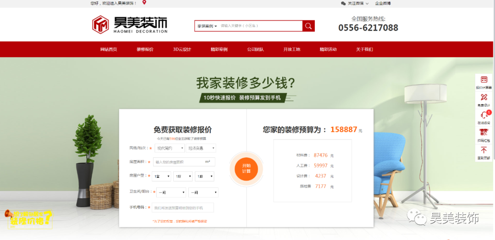Image resolution: width=495 pixels, height=240 pixels.
Task: Open the 精彩案例 menu item
Action: (x=219, y=49)
